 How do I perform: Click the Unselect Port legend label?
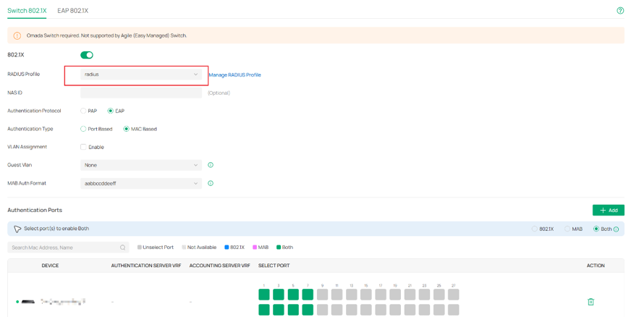coord(158,248)
